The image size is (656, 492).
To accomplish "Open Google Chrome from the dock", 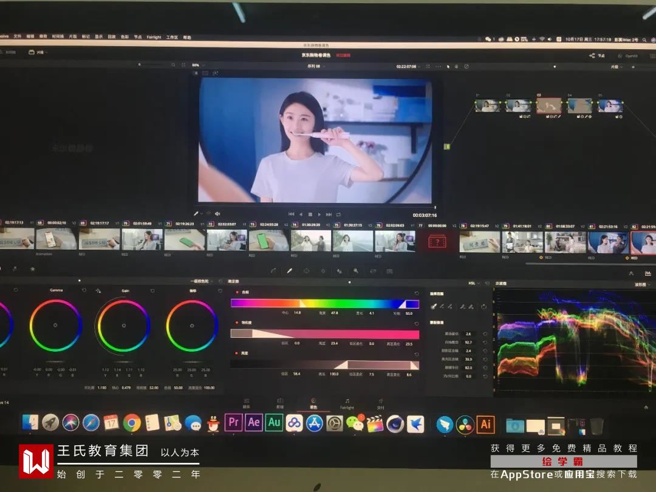I will [x=132, y=423].
